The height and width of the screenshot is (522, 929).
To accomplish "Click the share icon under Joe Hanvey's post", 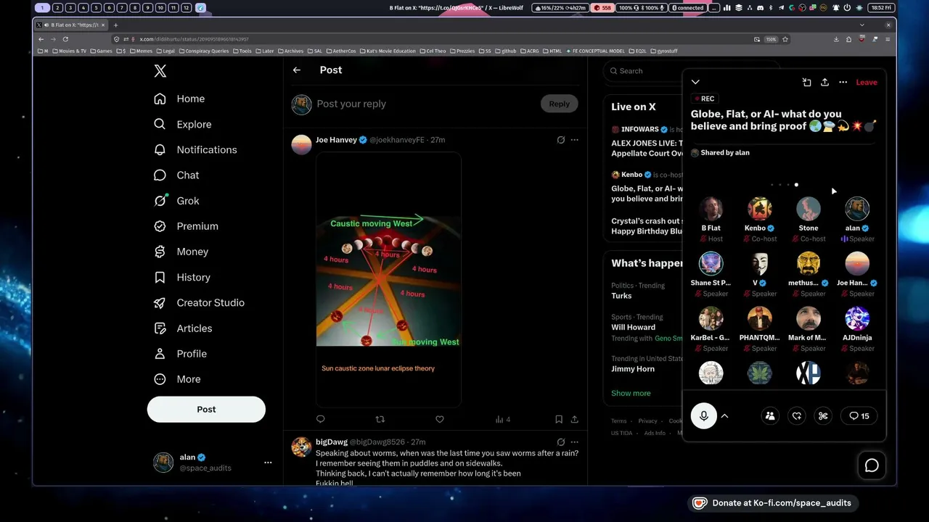I will pyautogui.click(x=575, y=419).
